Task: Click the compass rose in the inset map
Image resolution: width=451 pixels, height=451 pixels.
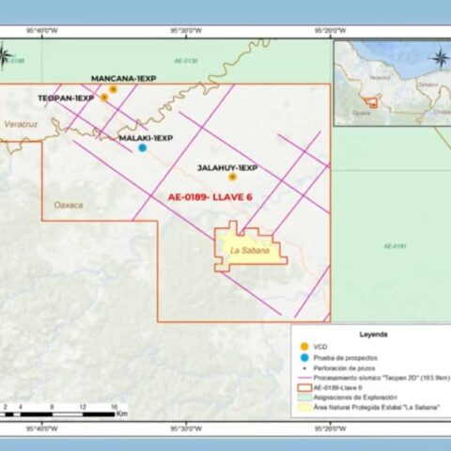Action: point(440,58)
